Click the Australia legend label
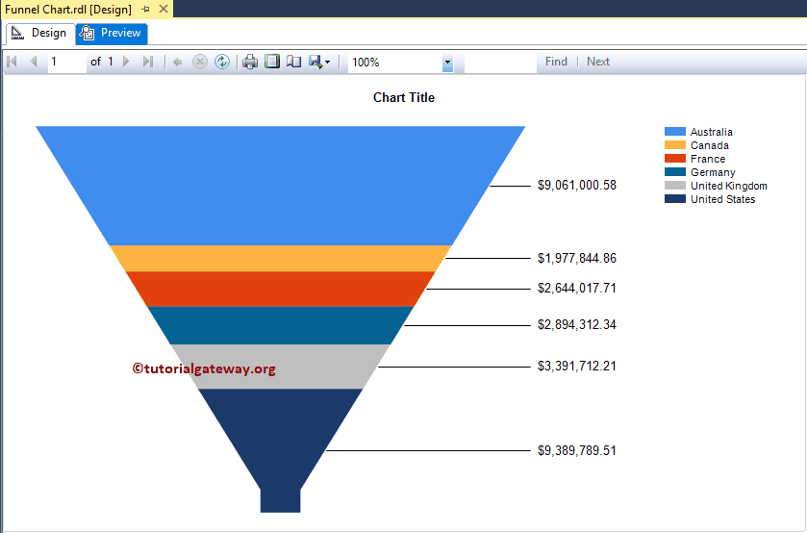Screen dimensions: 807x533 click(711, 132)
